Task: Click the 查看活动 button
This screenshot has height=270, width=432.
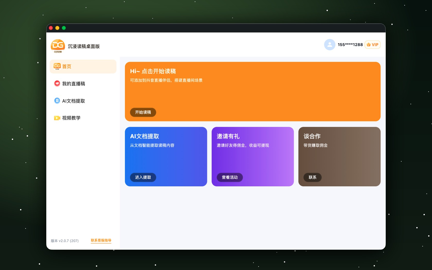Action: click(230, 177)
